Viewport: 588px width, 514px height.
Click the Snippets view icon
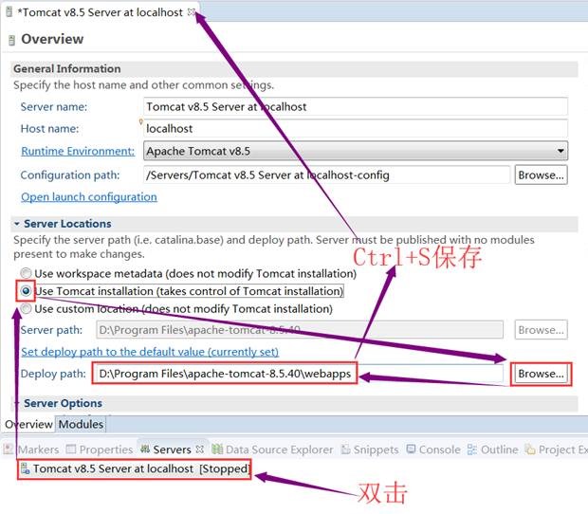345,449
